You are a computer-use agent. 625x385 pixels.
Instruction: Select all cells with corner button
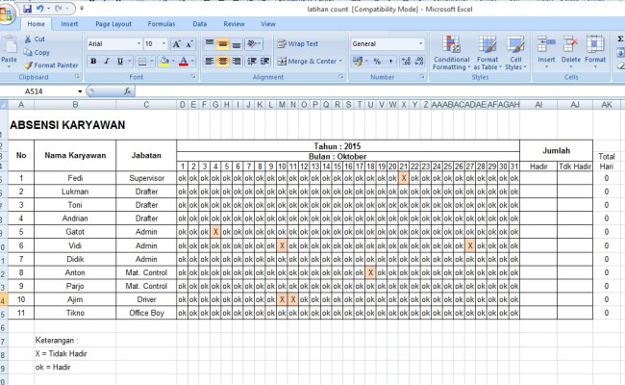[4, 105]
